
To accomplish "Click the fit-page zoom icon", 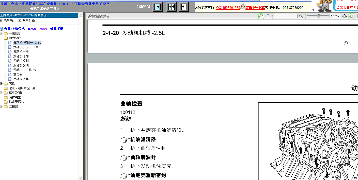I will pos(345,16).
